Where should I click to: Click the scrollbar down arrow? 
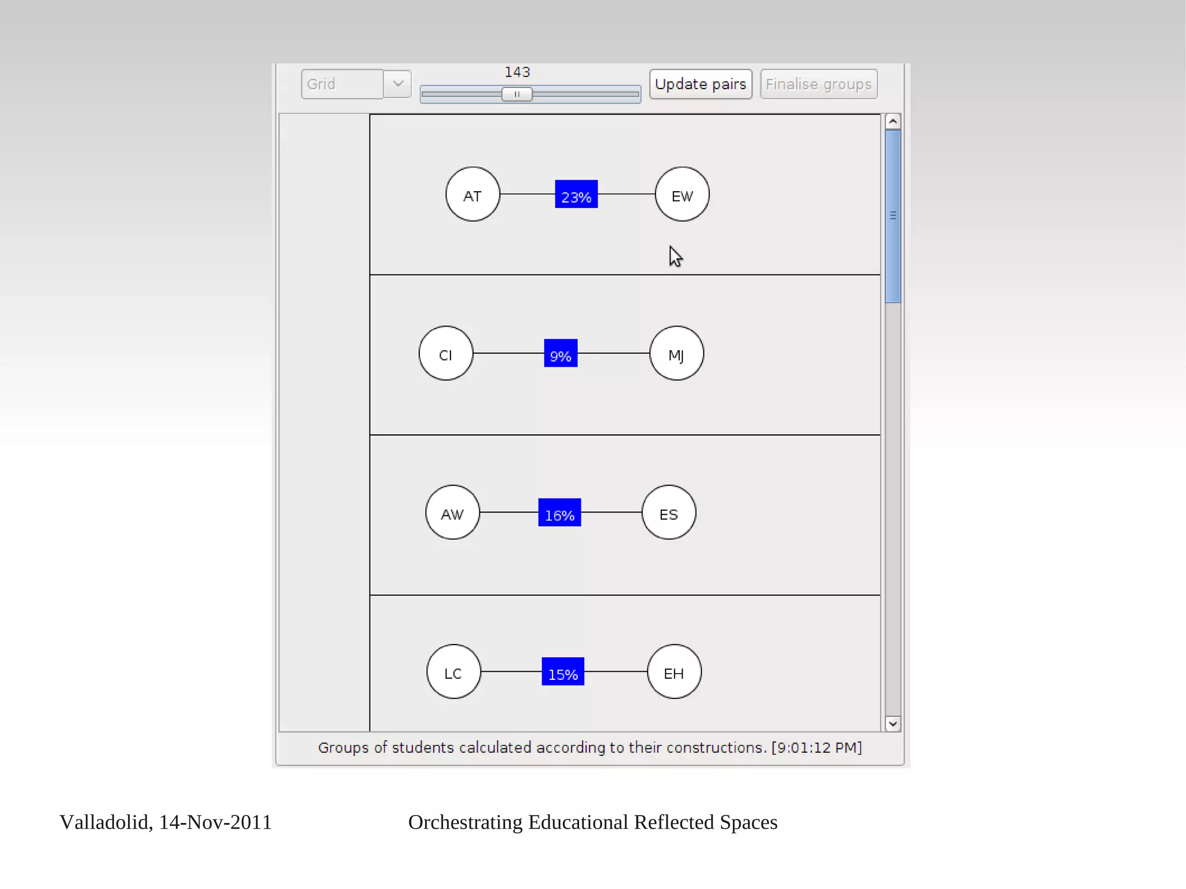[x=893, y=724]
